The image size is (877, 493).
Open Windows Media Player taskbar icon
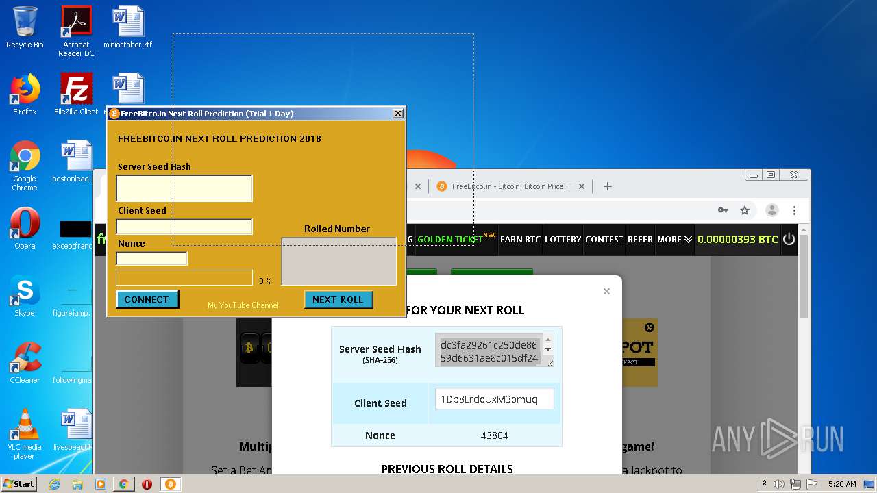click(x=101, y=484)
